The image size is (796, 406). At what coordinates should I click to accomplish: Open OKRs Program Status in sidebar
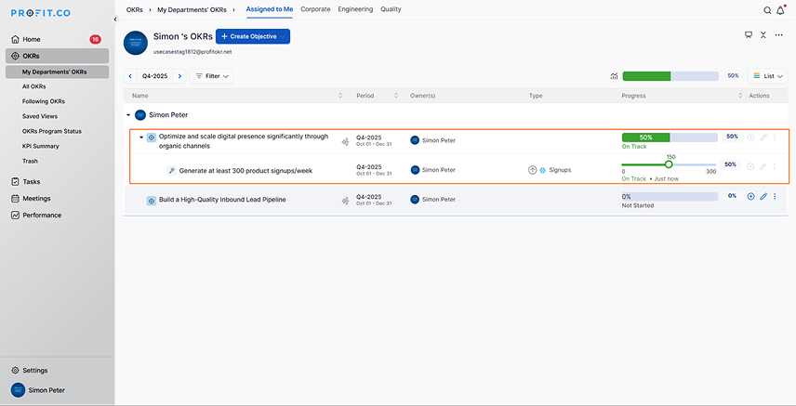[52, 131]
